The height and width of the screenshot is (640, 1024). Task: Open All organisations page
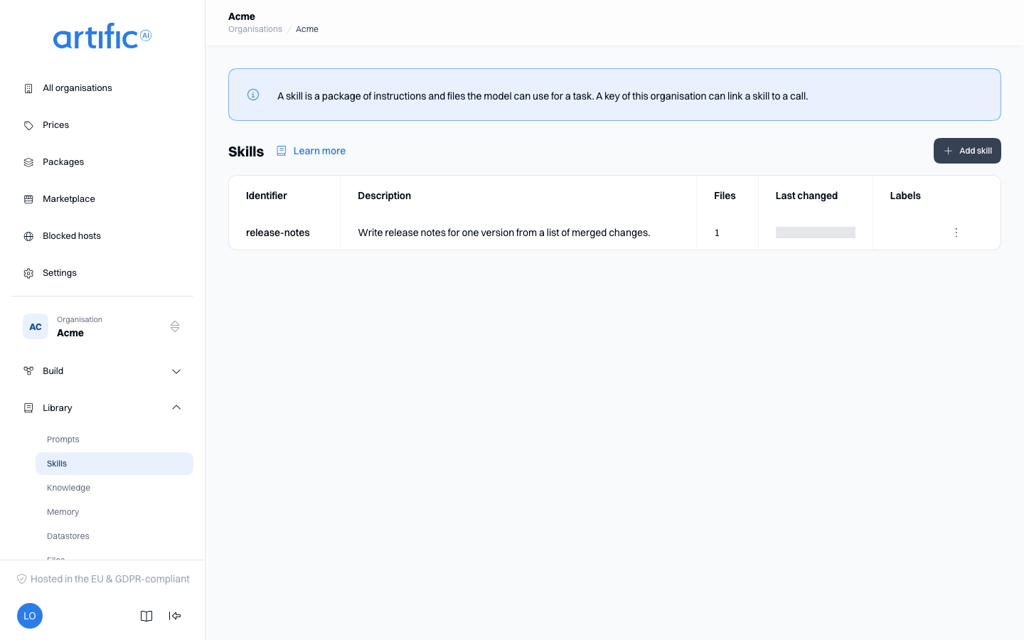click(102, 88)
